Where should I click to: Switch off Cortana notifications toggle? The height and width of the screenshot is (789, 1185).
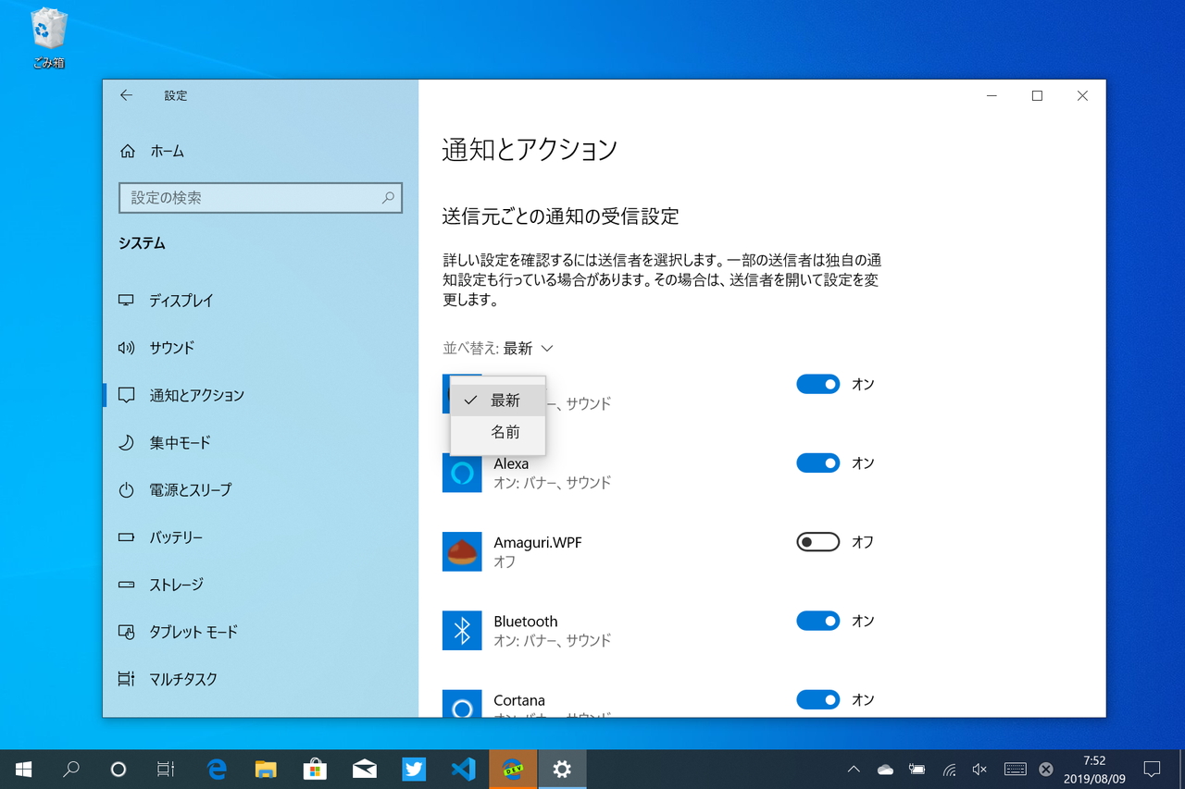tap(818, 700)
